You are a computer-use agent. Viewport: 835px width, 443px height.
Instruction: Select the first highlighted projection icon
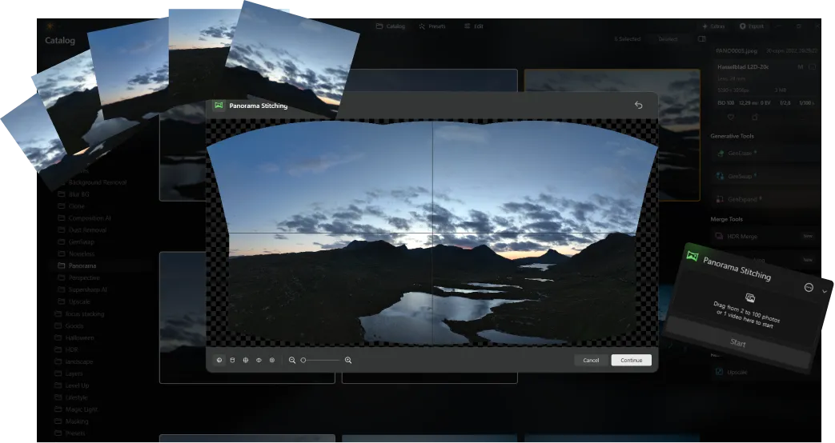tap(219, 360)
